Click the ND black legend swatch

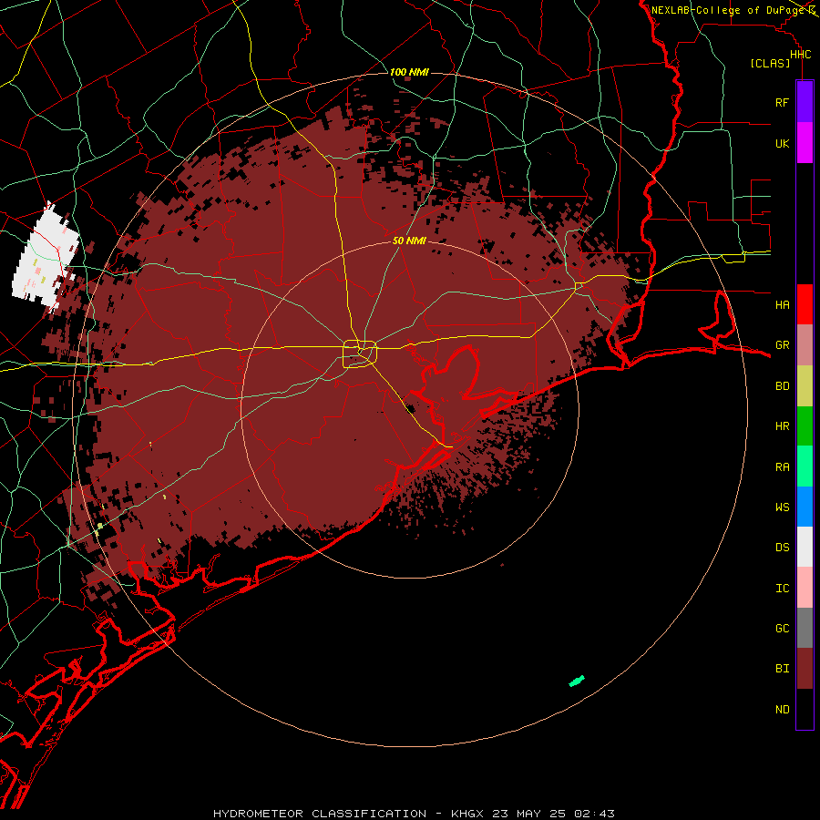[x=805, y=709]
